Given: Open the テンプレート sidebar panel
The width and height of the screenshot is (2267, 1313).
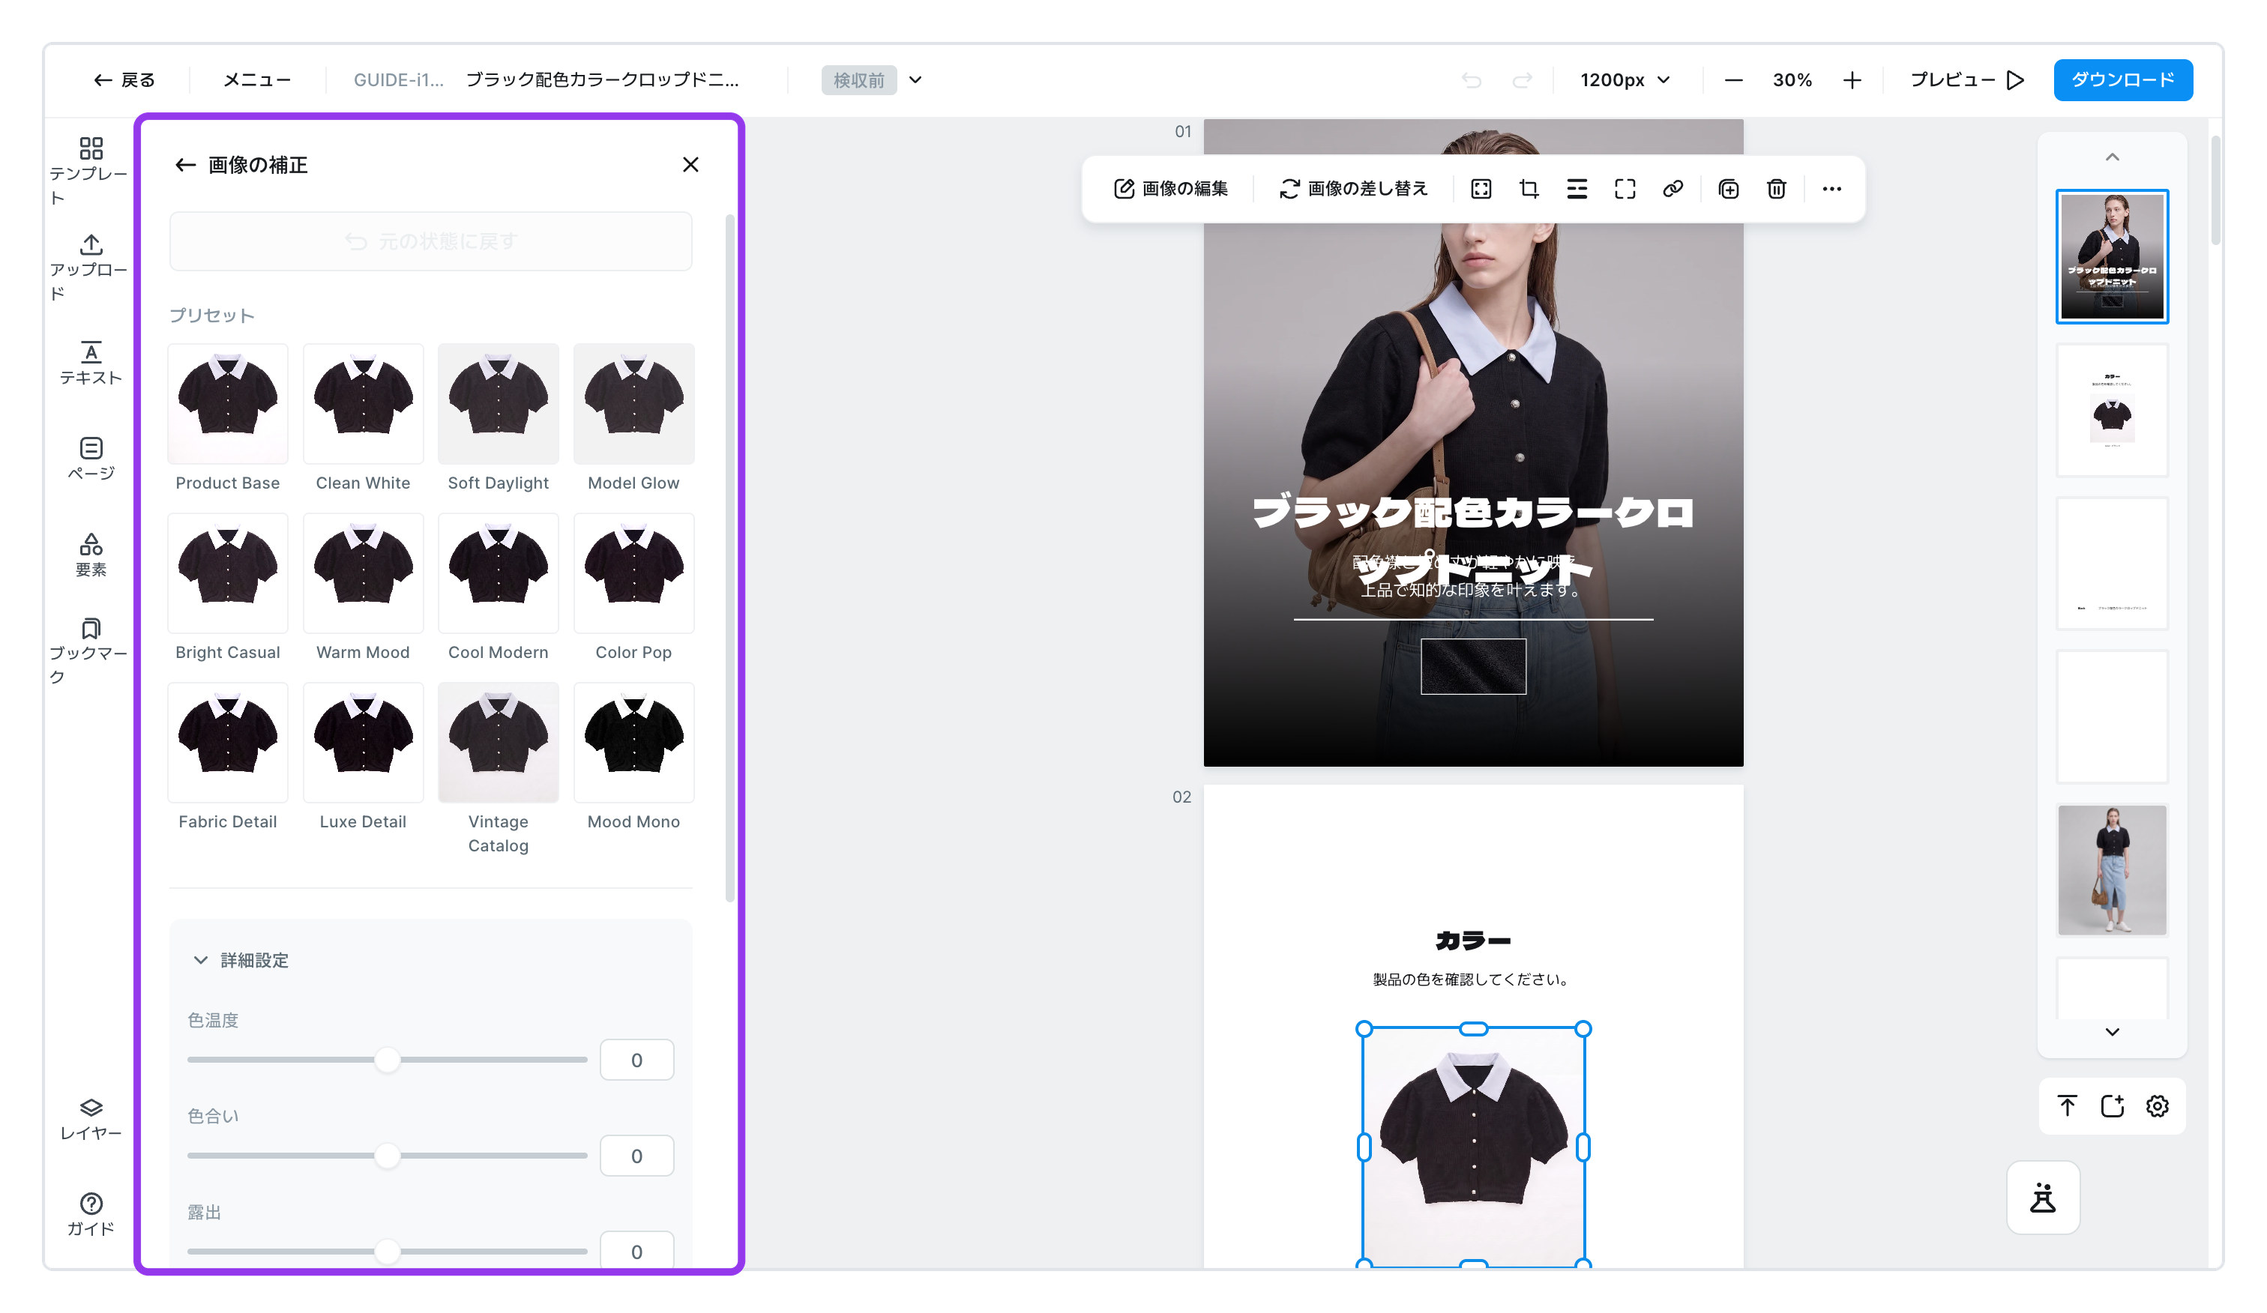Looking at the screenshot, I should 90,171.
